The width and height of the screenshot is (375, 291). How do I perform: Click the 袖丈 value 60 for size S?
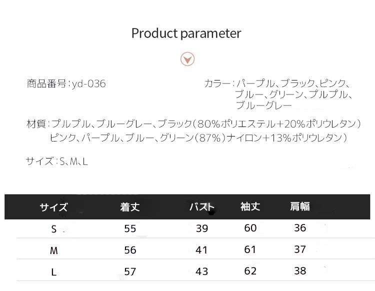[x=250, y=228]
